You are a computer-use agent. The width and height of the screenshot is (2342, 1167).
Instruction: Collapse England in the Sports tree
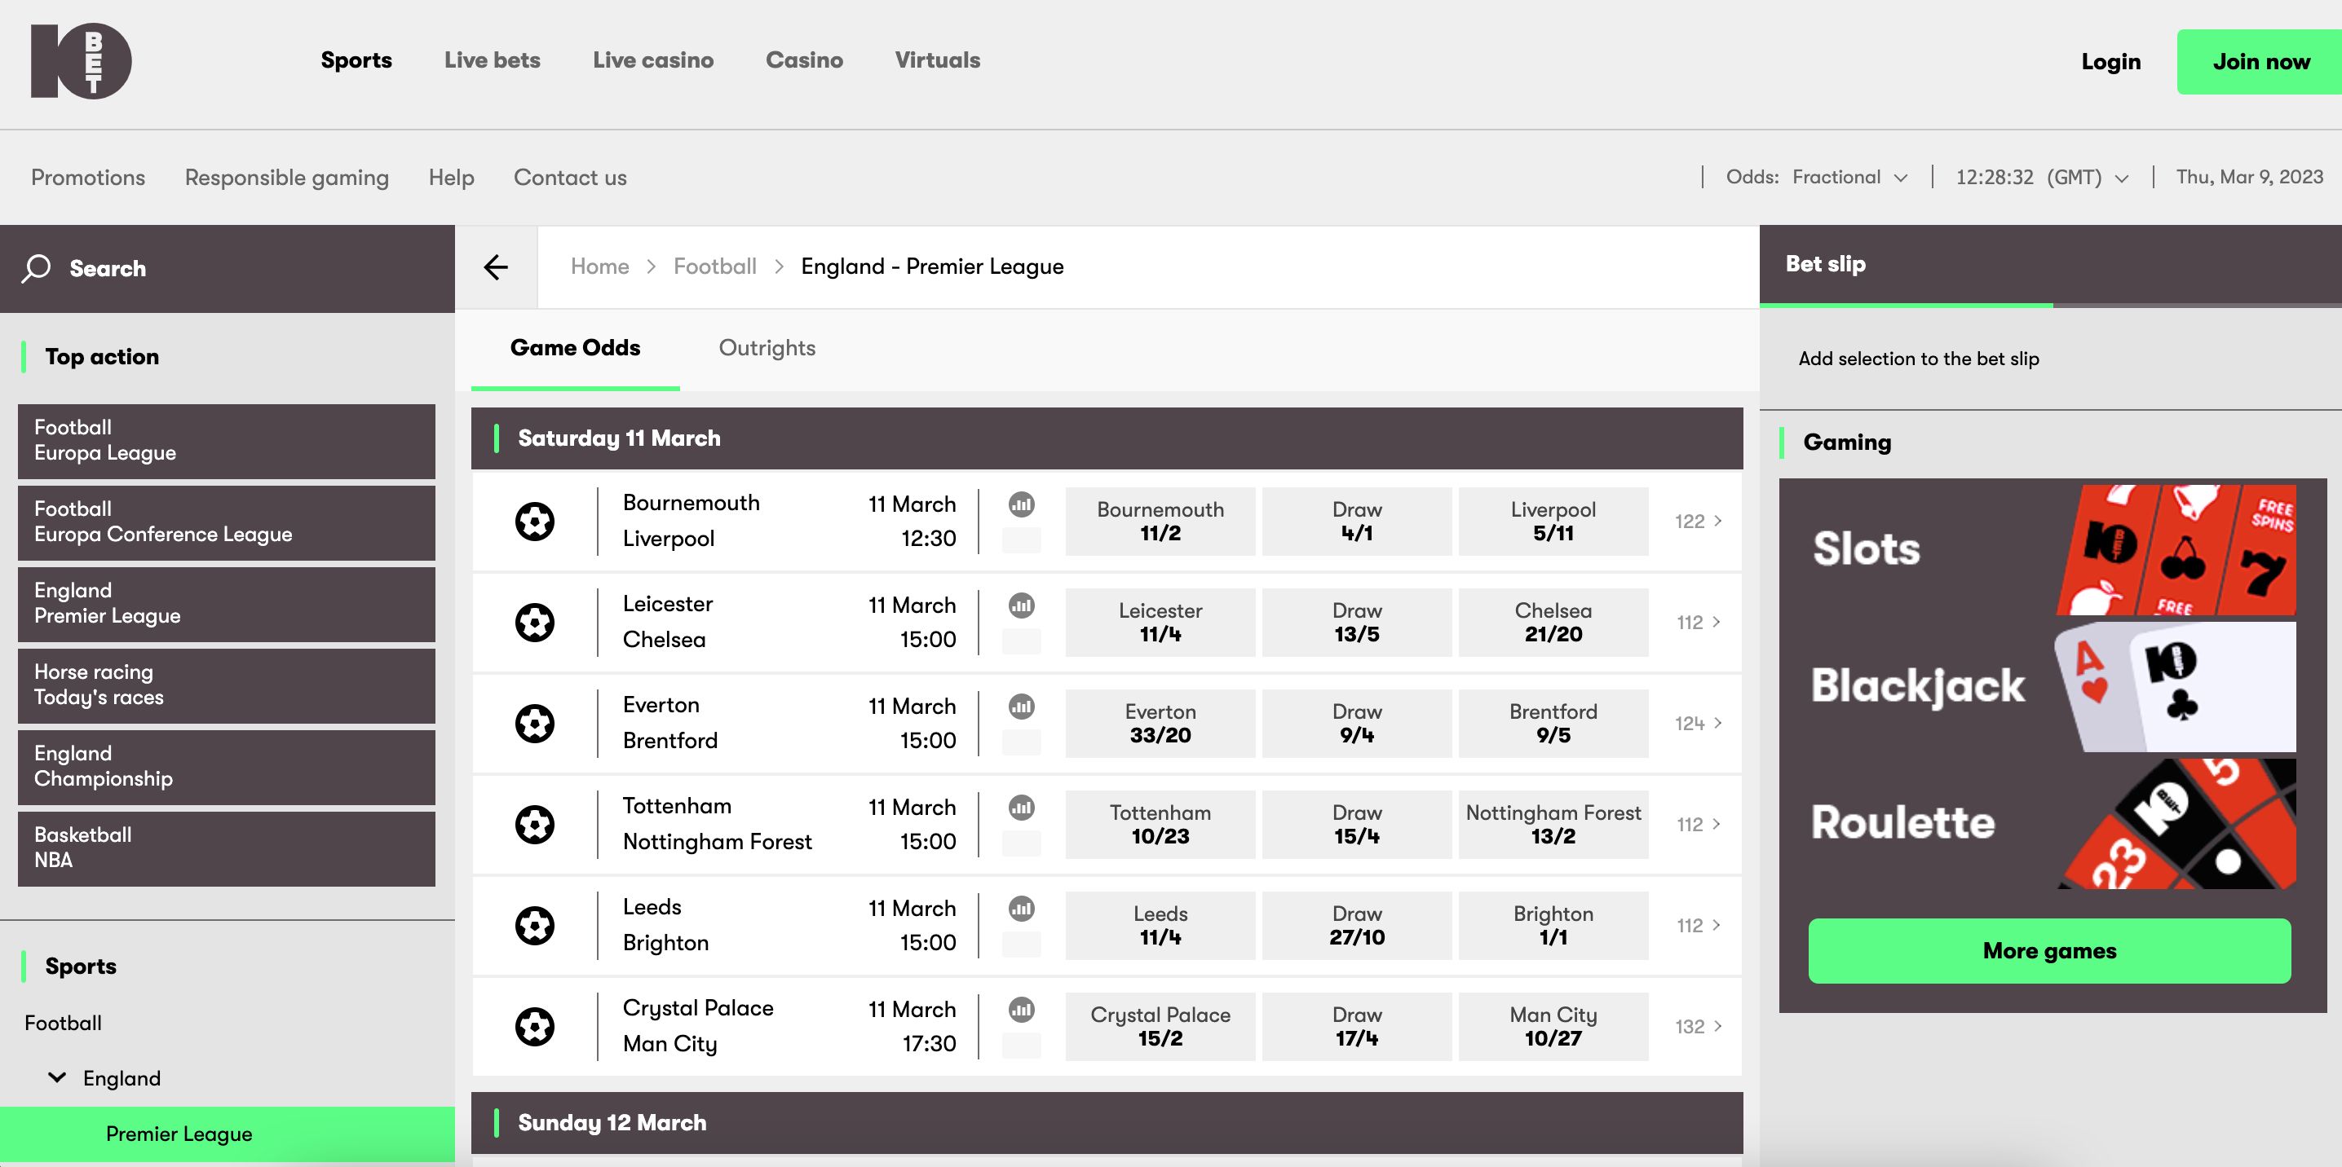click(56, 1078)
